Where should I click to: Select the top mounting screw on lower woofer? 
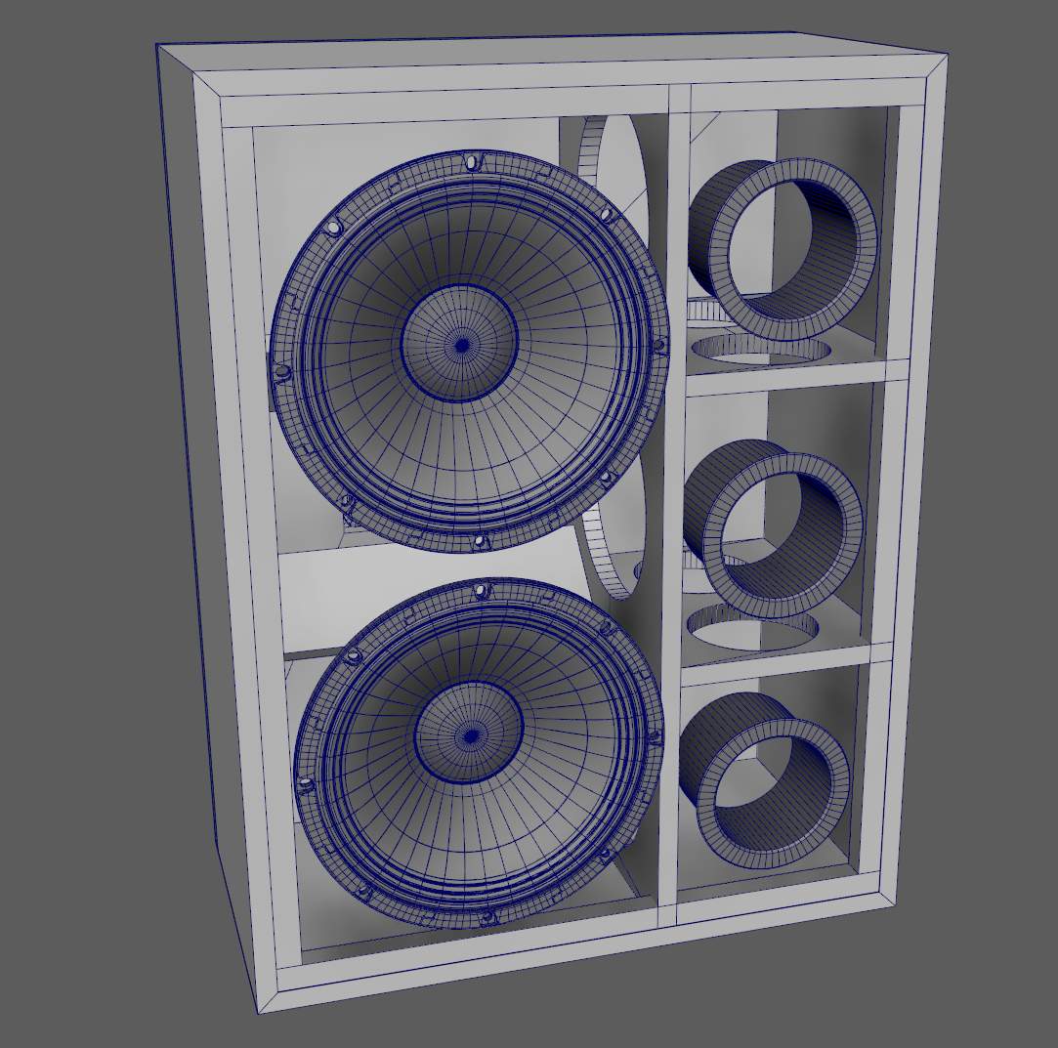(x=481, y=592)
